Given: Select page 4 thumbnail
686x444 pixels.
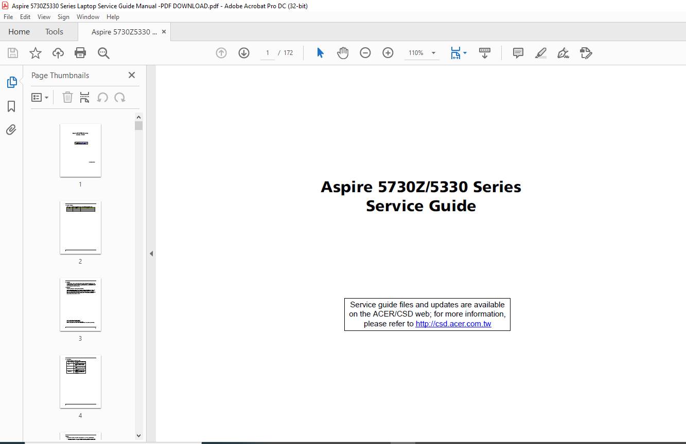Looking at the screenshot, I should [80, 381].
